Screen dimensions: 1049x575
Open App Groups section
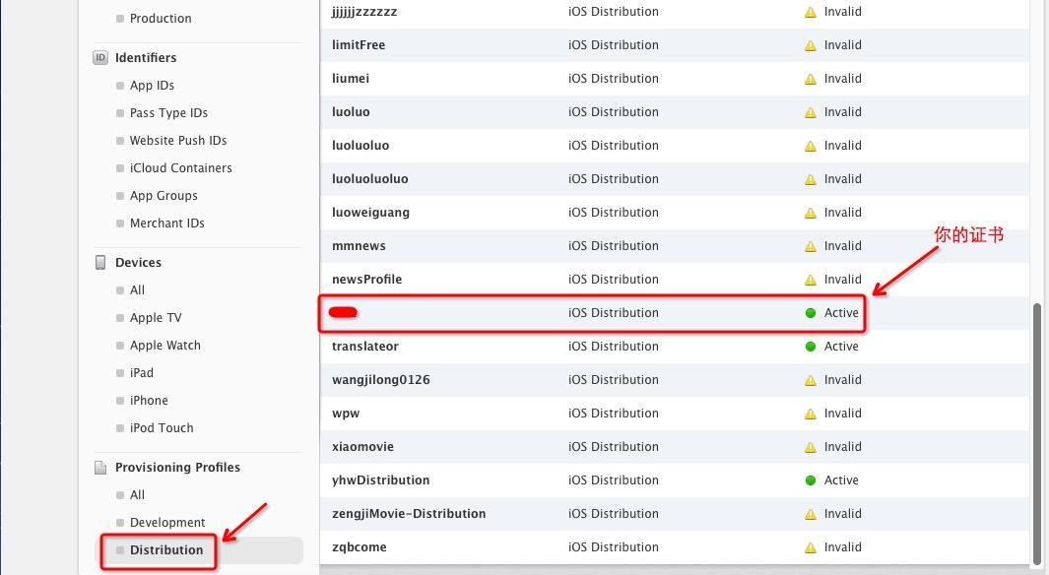pos(164,195)
